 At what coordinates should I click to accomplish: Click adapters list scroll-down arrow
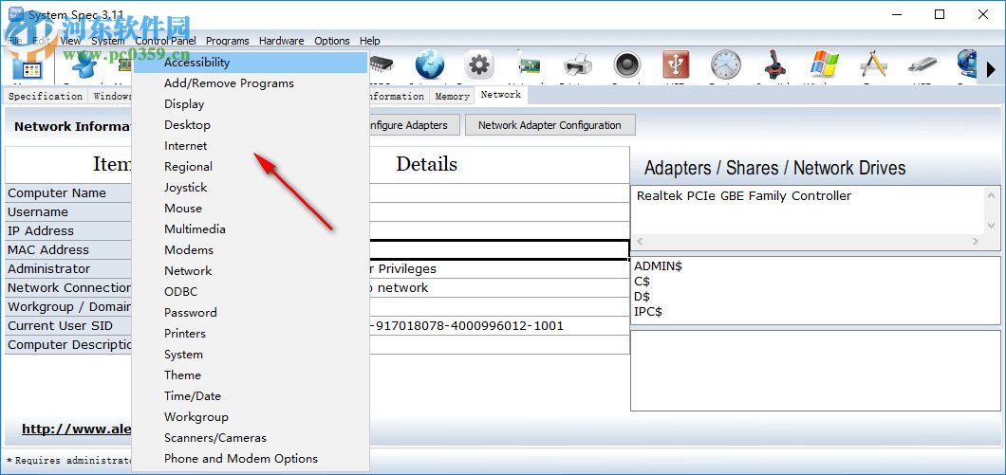[991, 226]
